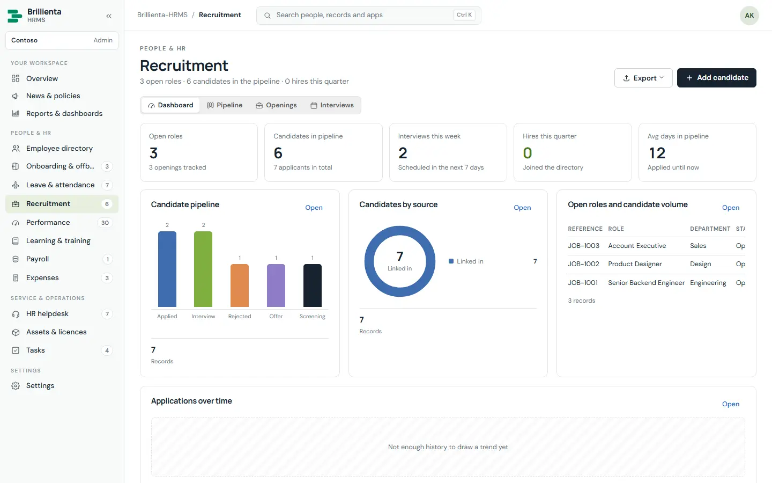Open the Candidate pipeline chart link
This screenshot has height=483, width=772.
click(x=314, y=208)
